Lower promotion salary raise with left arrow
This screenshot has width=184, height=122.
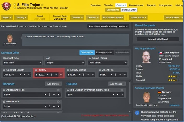[117, 95]
